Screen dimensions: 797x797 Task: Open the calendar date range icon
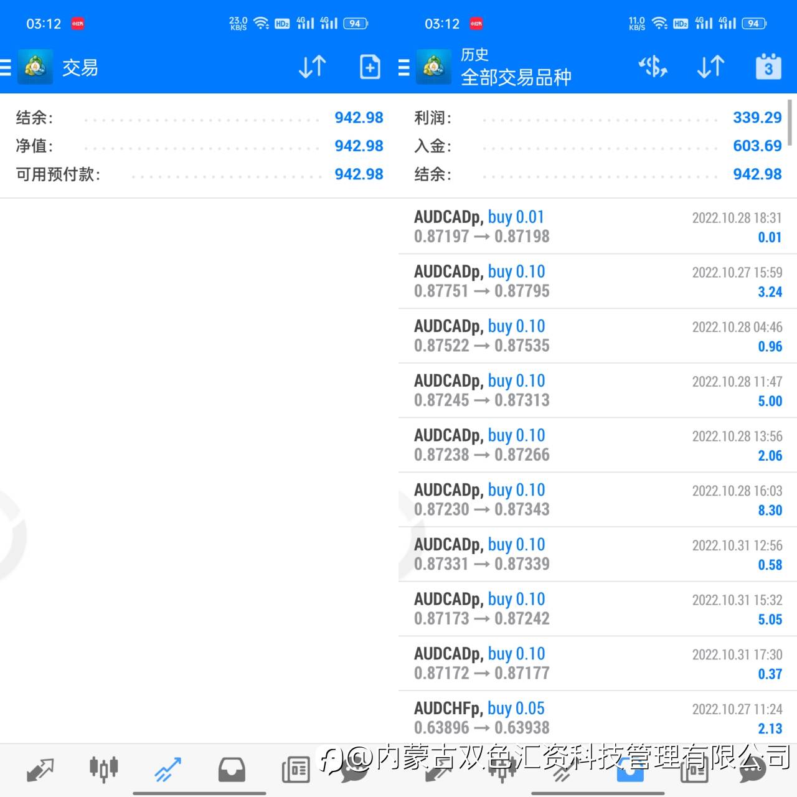pyautogui.click(x=768, y=67)
